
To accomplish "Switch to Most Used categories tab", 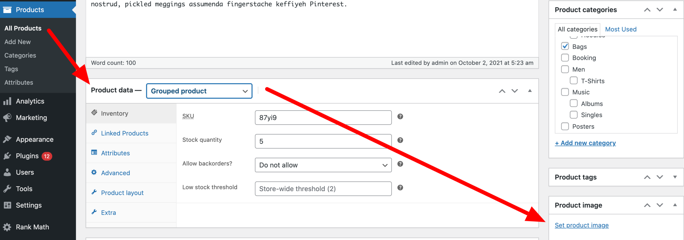I will pos(621,29).
